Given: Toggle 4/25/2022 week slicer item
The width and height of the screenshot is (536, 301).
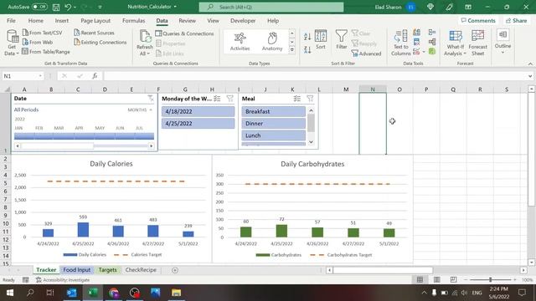Looking at the screenshot, I should pyautogui.click(x=198, y=123).
